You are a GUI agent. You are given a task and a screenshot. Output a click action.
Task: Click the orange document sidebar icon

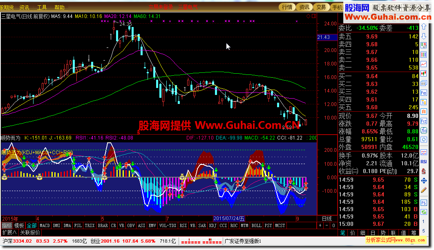pyautogui.click(x=424, y=112)
